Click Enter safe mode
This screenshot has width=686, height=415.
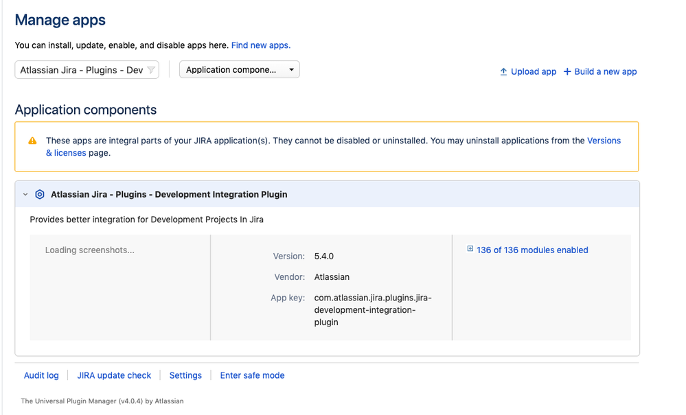coord(252,375)
